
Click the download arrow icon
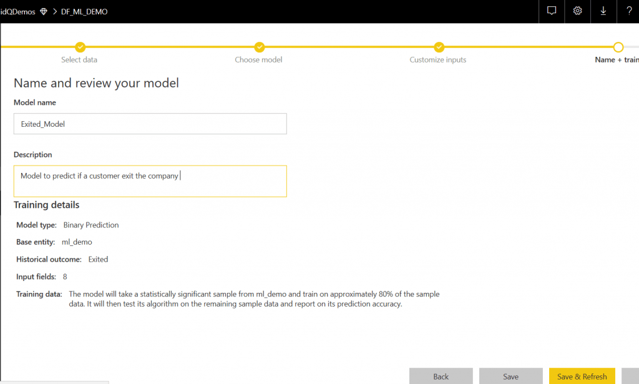603,11
